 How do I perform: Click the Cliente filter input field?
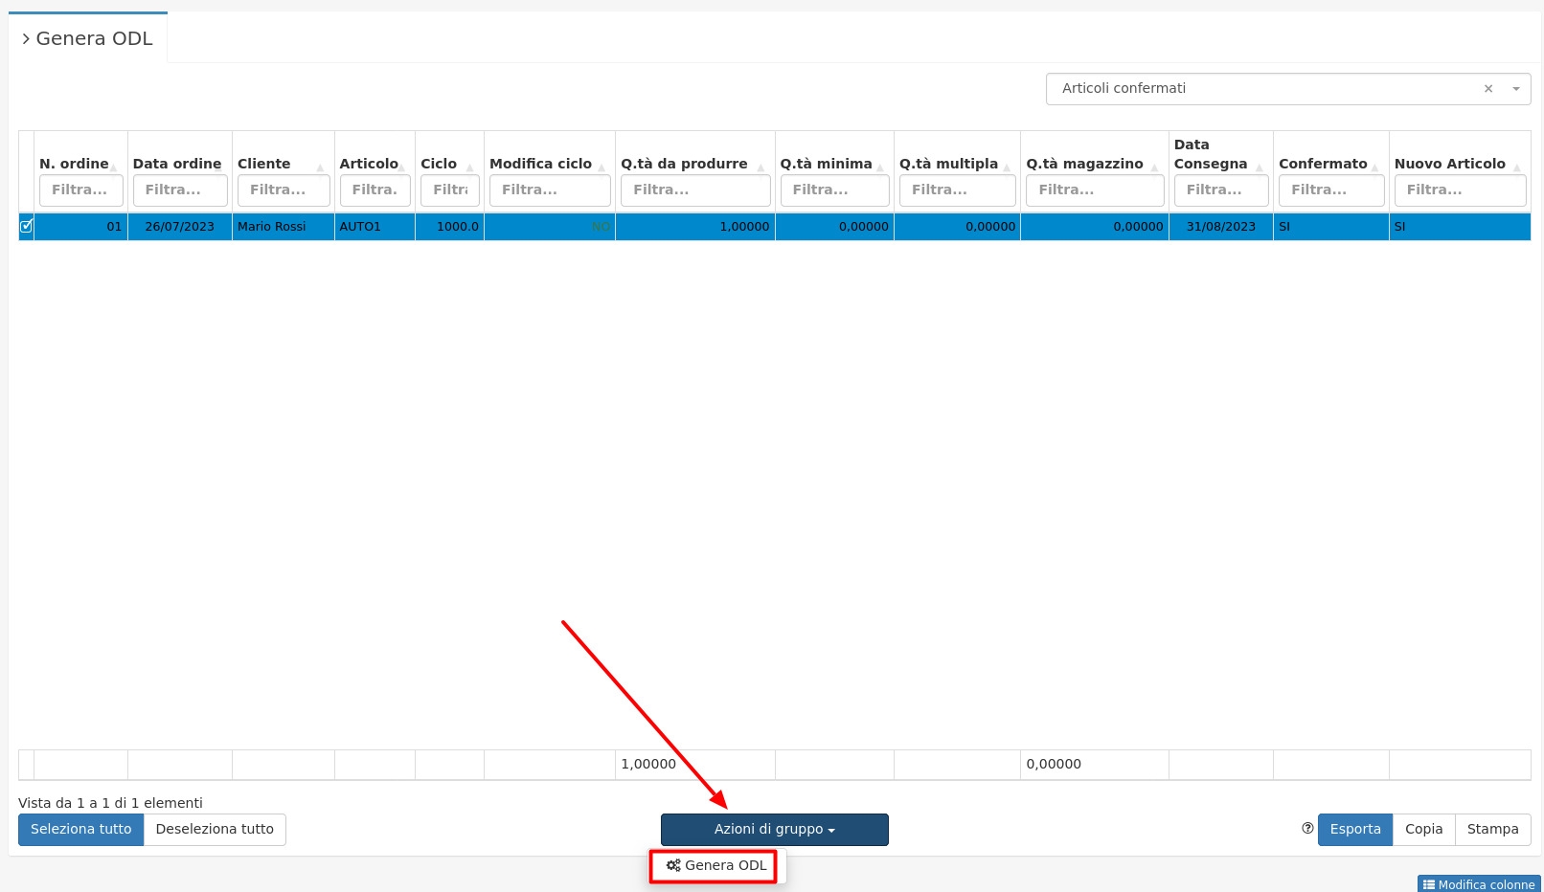284,190
